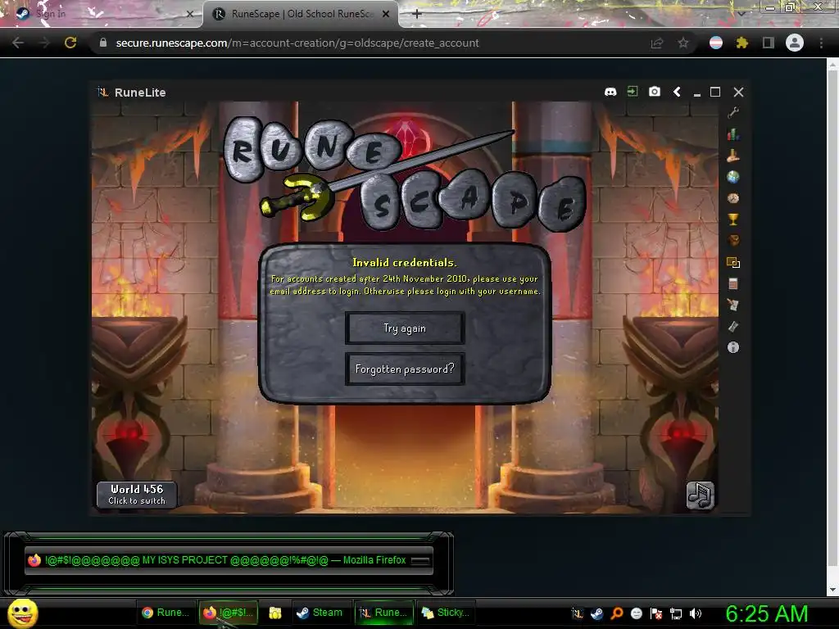Click the green login arrow icon in RuneLite titlebar
The image size is (839, 629).
coord(633,92)
